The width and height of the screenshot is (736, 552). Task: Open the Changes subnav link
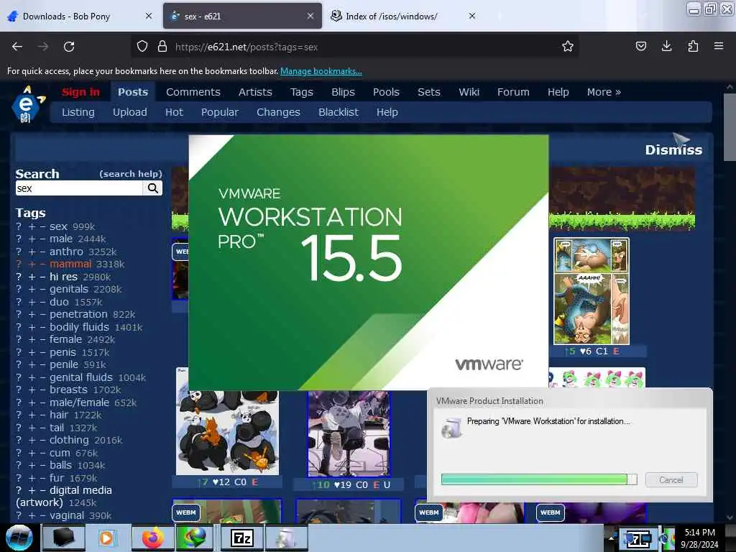pos(278,112)
